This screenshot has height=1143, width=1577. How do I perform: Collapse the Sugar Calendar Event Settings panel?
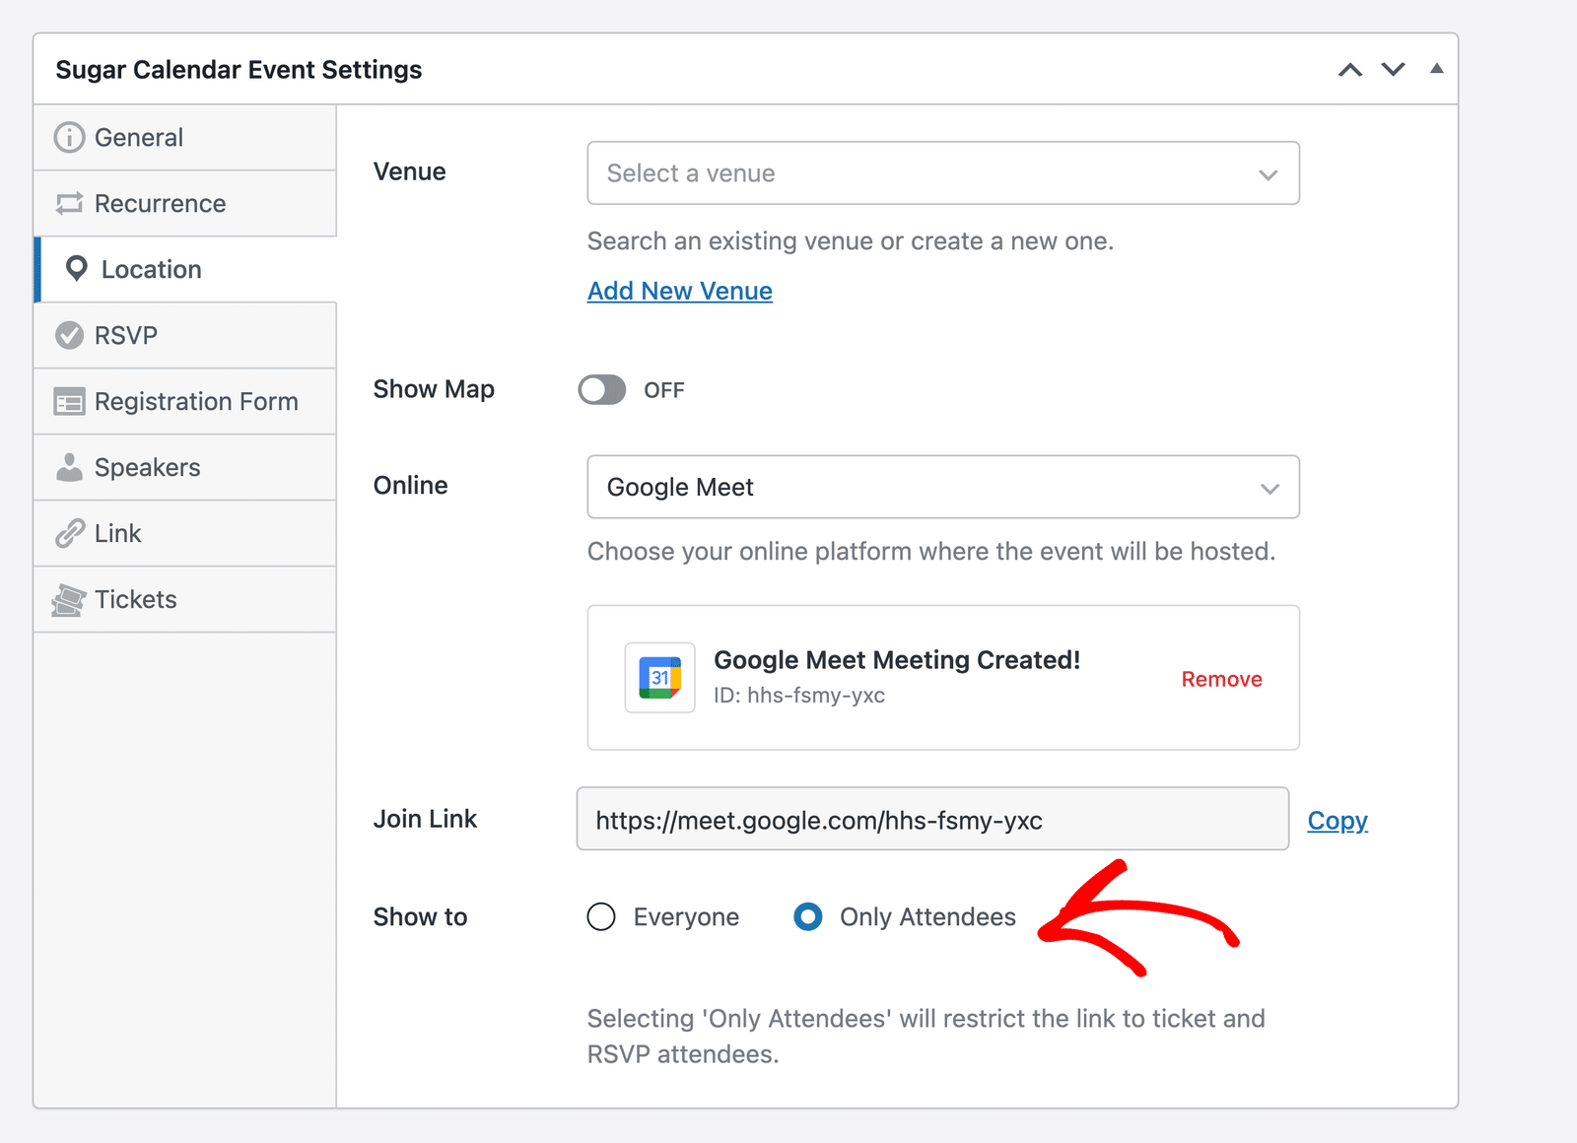pos(1437,68)
